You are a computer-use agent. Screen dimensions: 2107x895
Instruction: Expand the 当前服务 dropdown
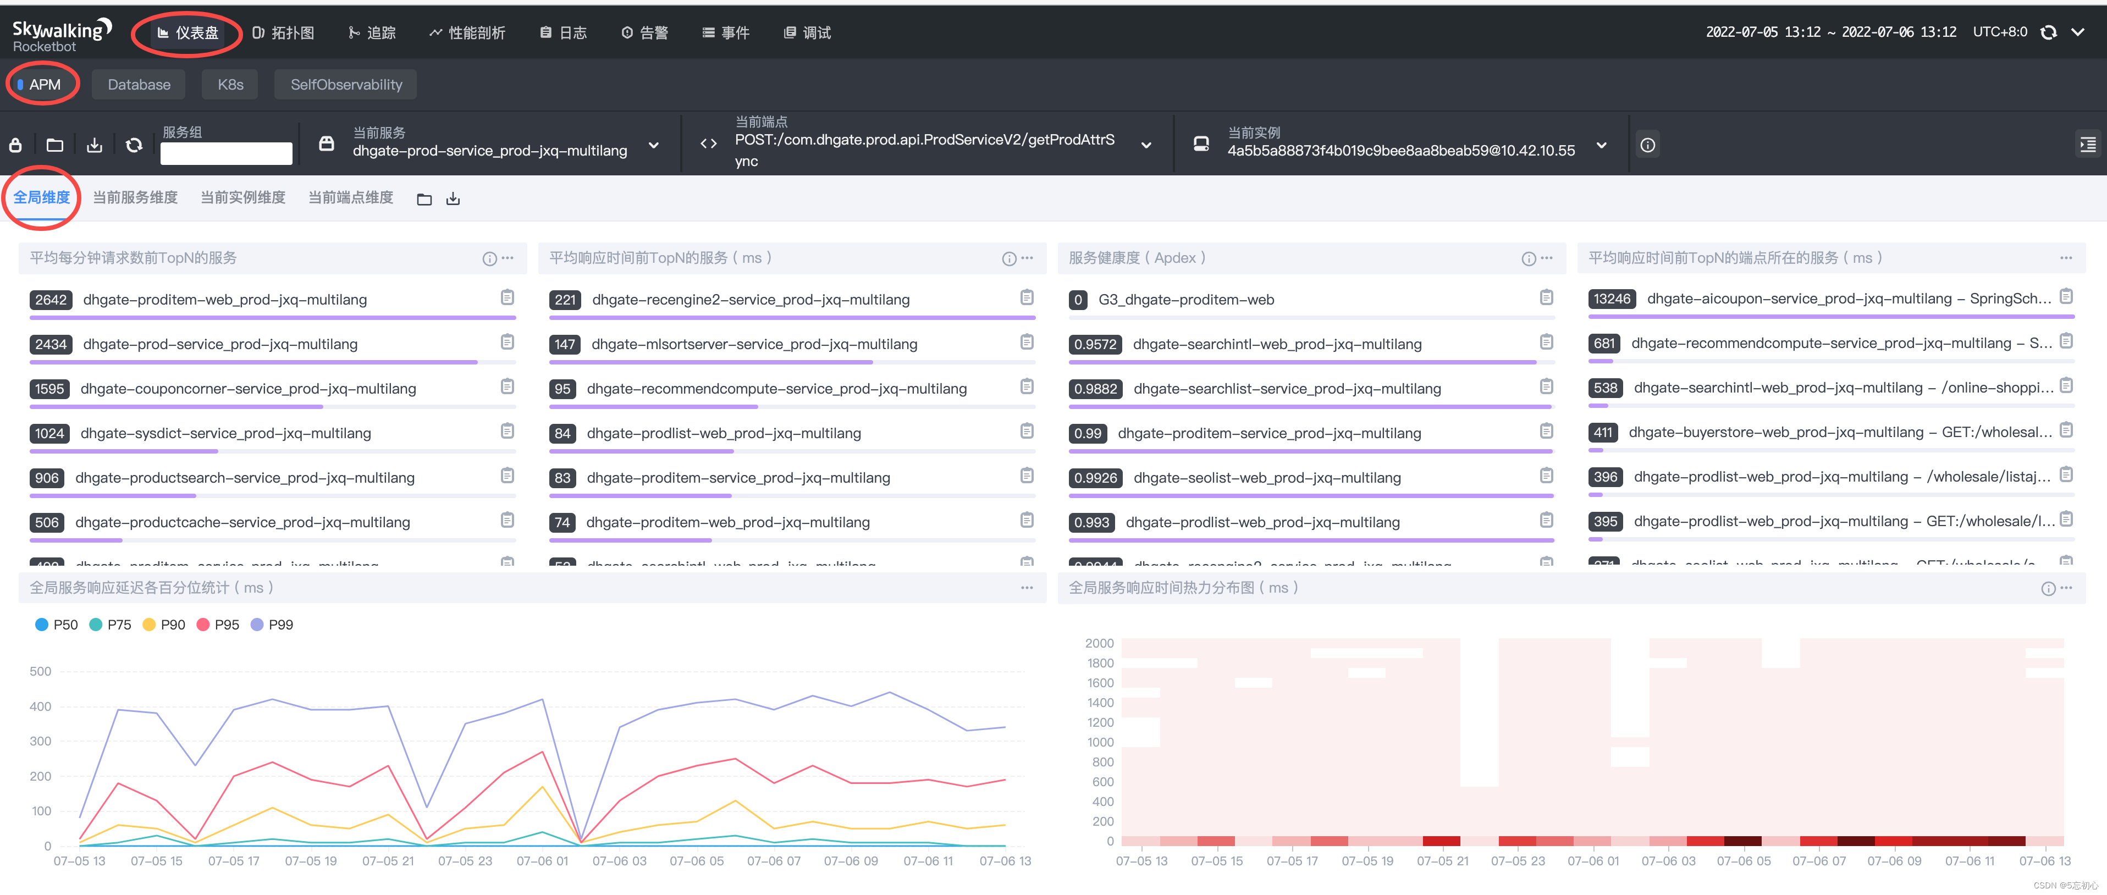pos(654,145)
